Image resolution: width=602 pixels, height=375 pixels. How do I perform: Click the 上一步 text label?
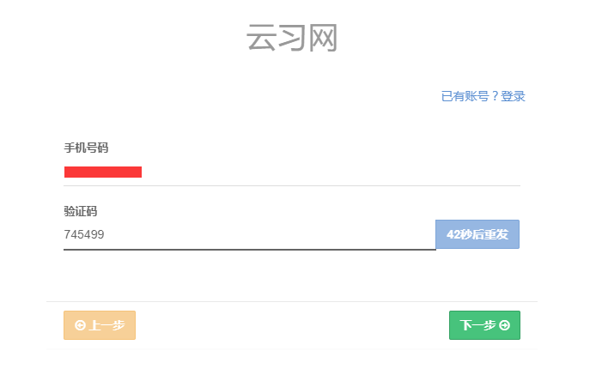click(x=107, y=325)
